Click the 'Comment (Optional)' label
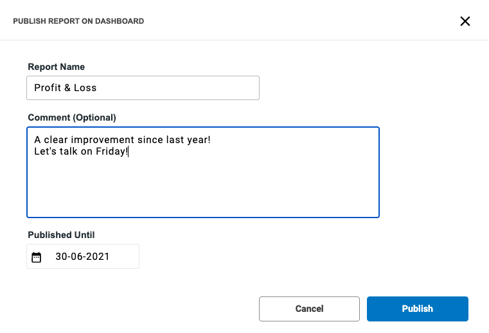The width and height of the screenshot is (489, 333). click(x=72, y=117)
